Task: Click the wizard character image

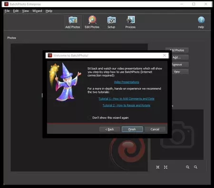Action: pos(66,82)
